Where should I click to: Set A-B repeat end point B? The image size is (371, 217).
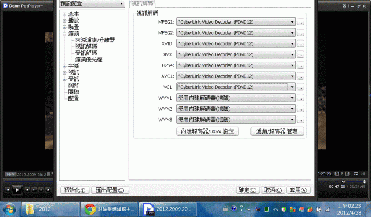pyautogui.click(x=347, y=174)
